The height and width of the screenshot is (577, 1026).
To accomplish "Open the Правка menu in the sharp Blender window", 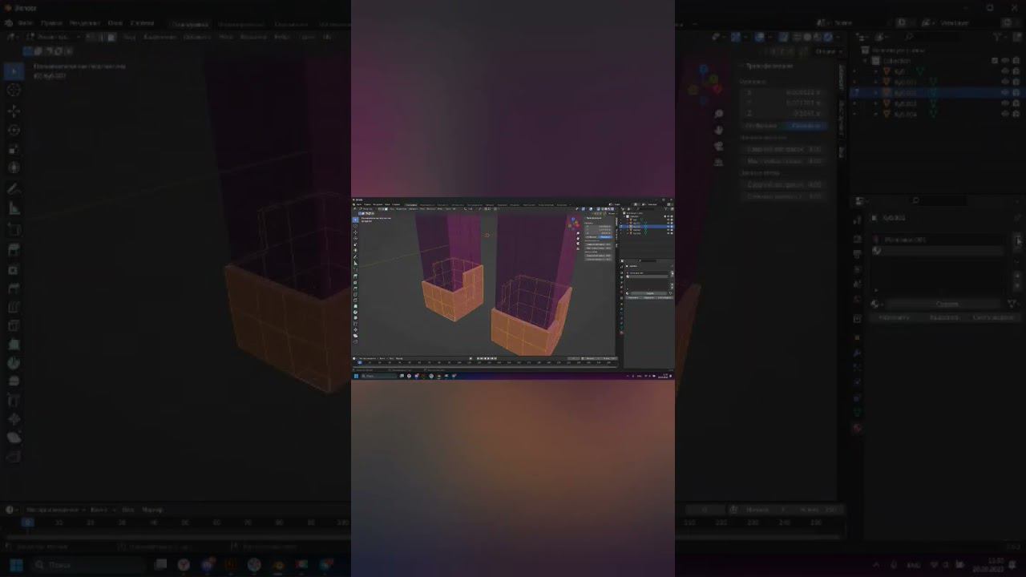I will click(367, 204).
